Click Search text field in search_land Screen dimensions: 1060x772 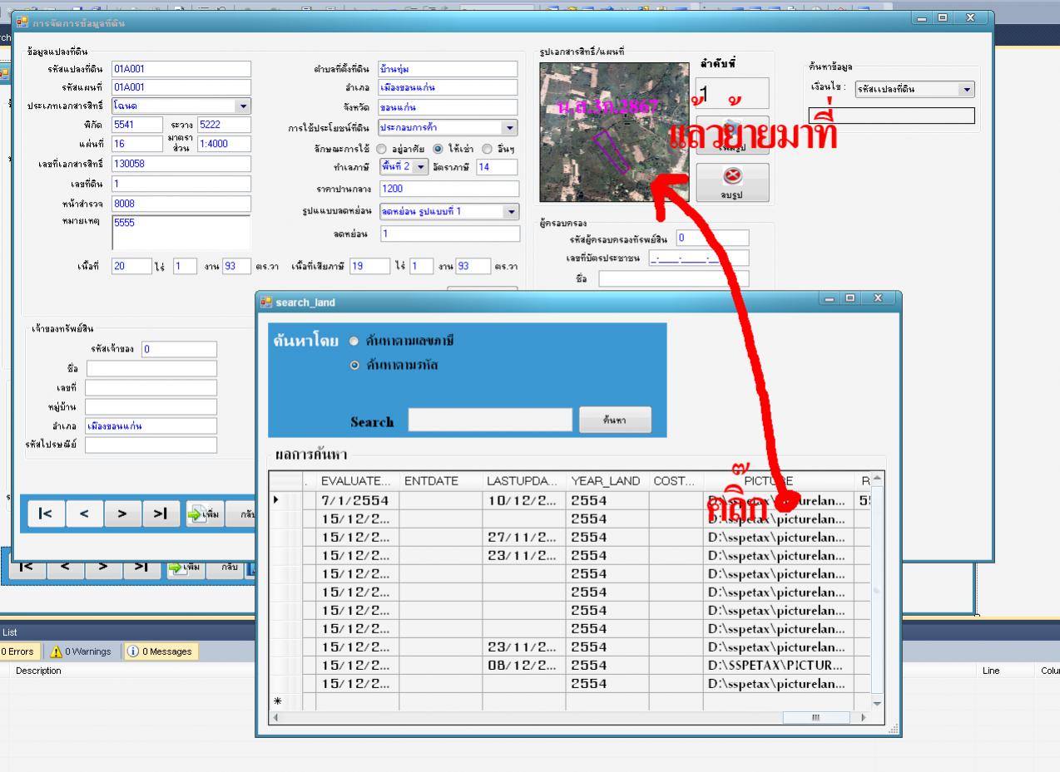[490, 420]
